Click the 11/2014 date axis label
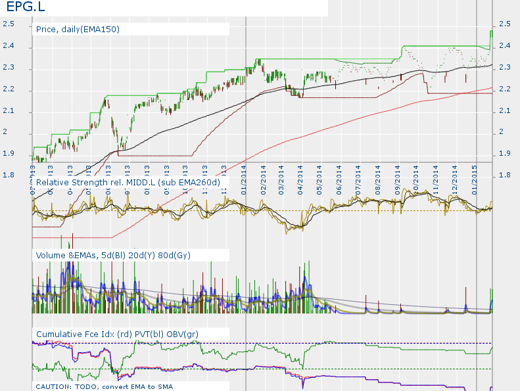This screenshot has width=520, height=391. [436, 180]
